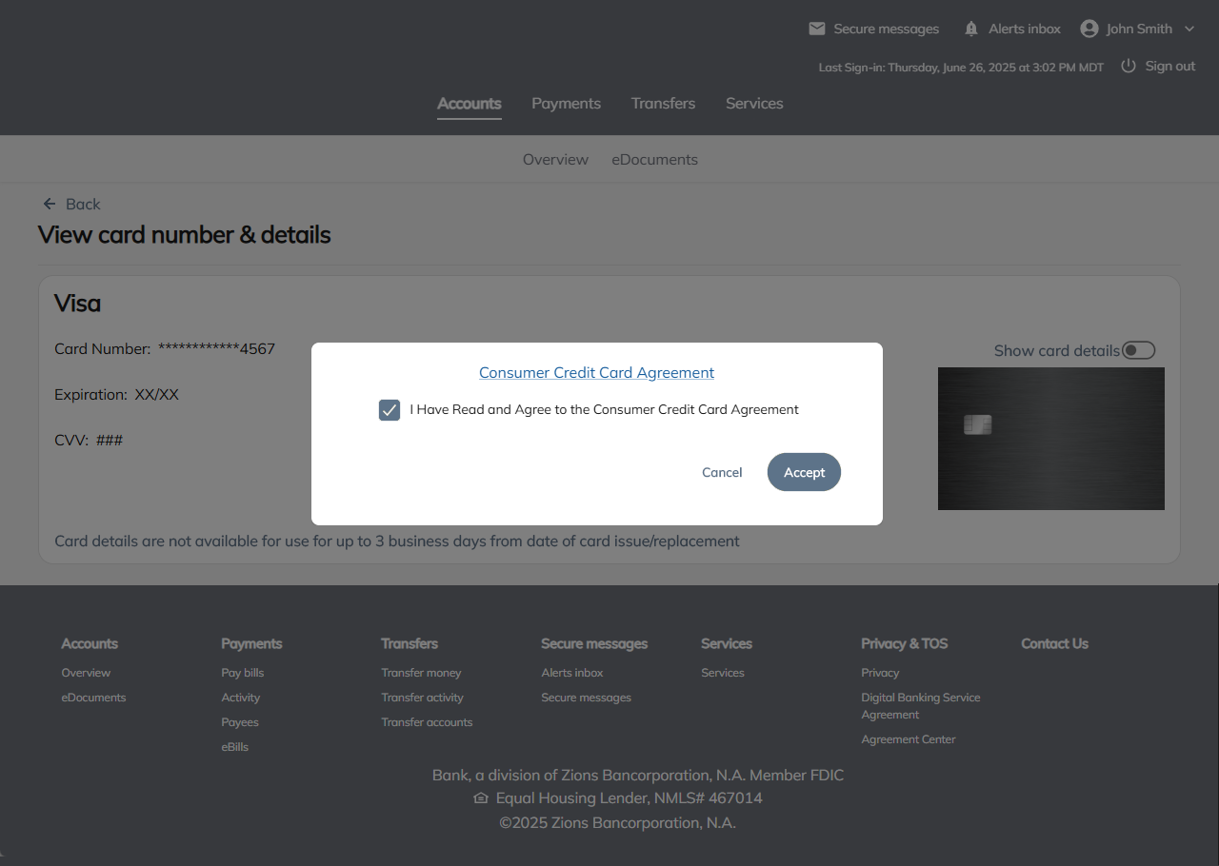Viewport: 1219px width, 866px height.
Task: Open the eDocuments sub-tab
Action: click(655, 160)
